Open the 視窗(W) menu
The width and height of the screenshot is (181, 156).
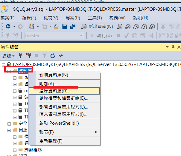(117, 18)
